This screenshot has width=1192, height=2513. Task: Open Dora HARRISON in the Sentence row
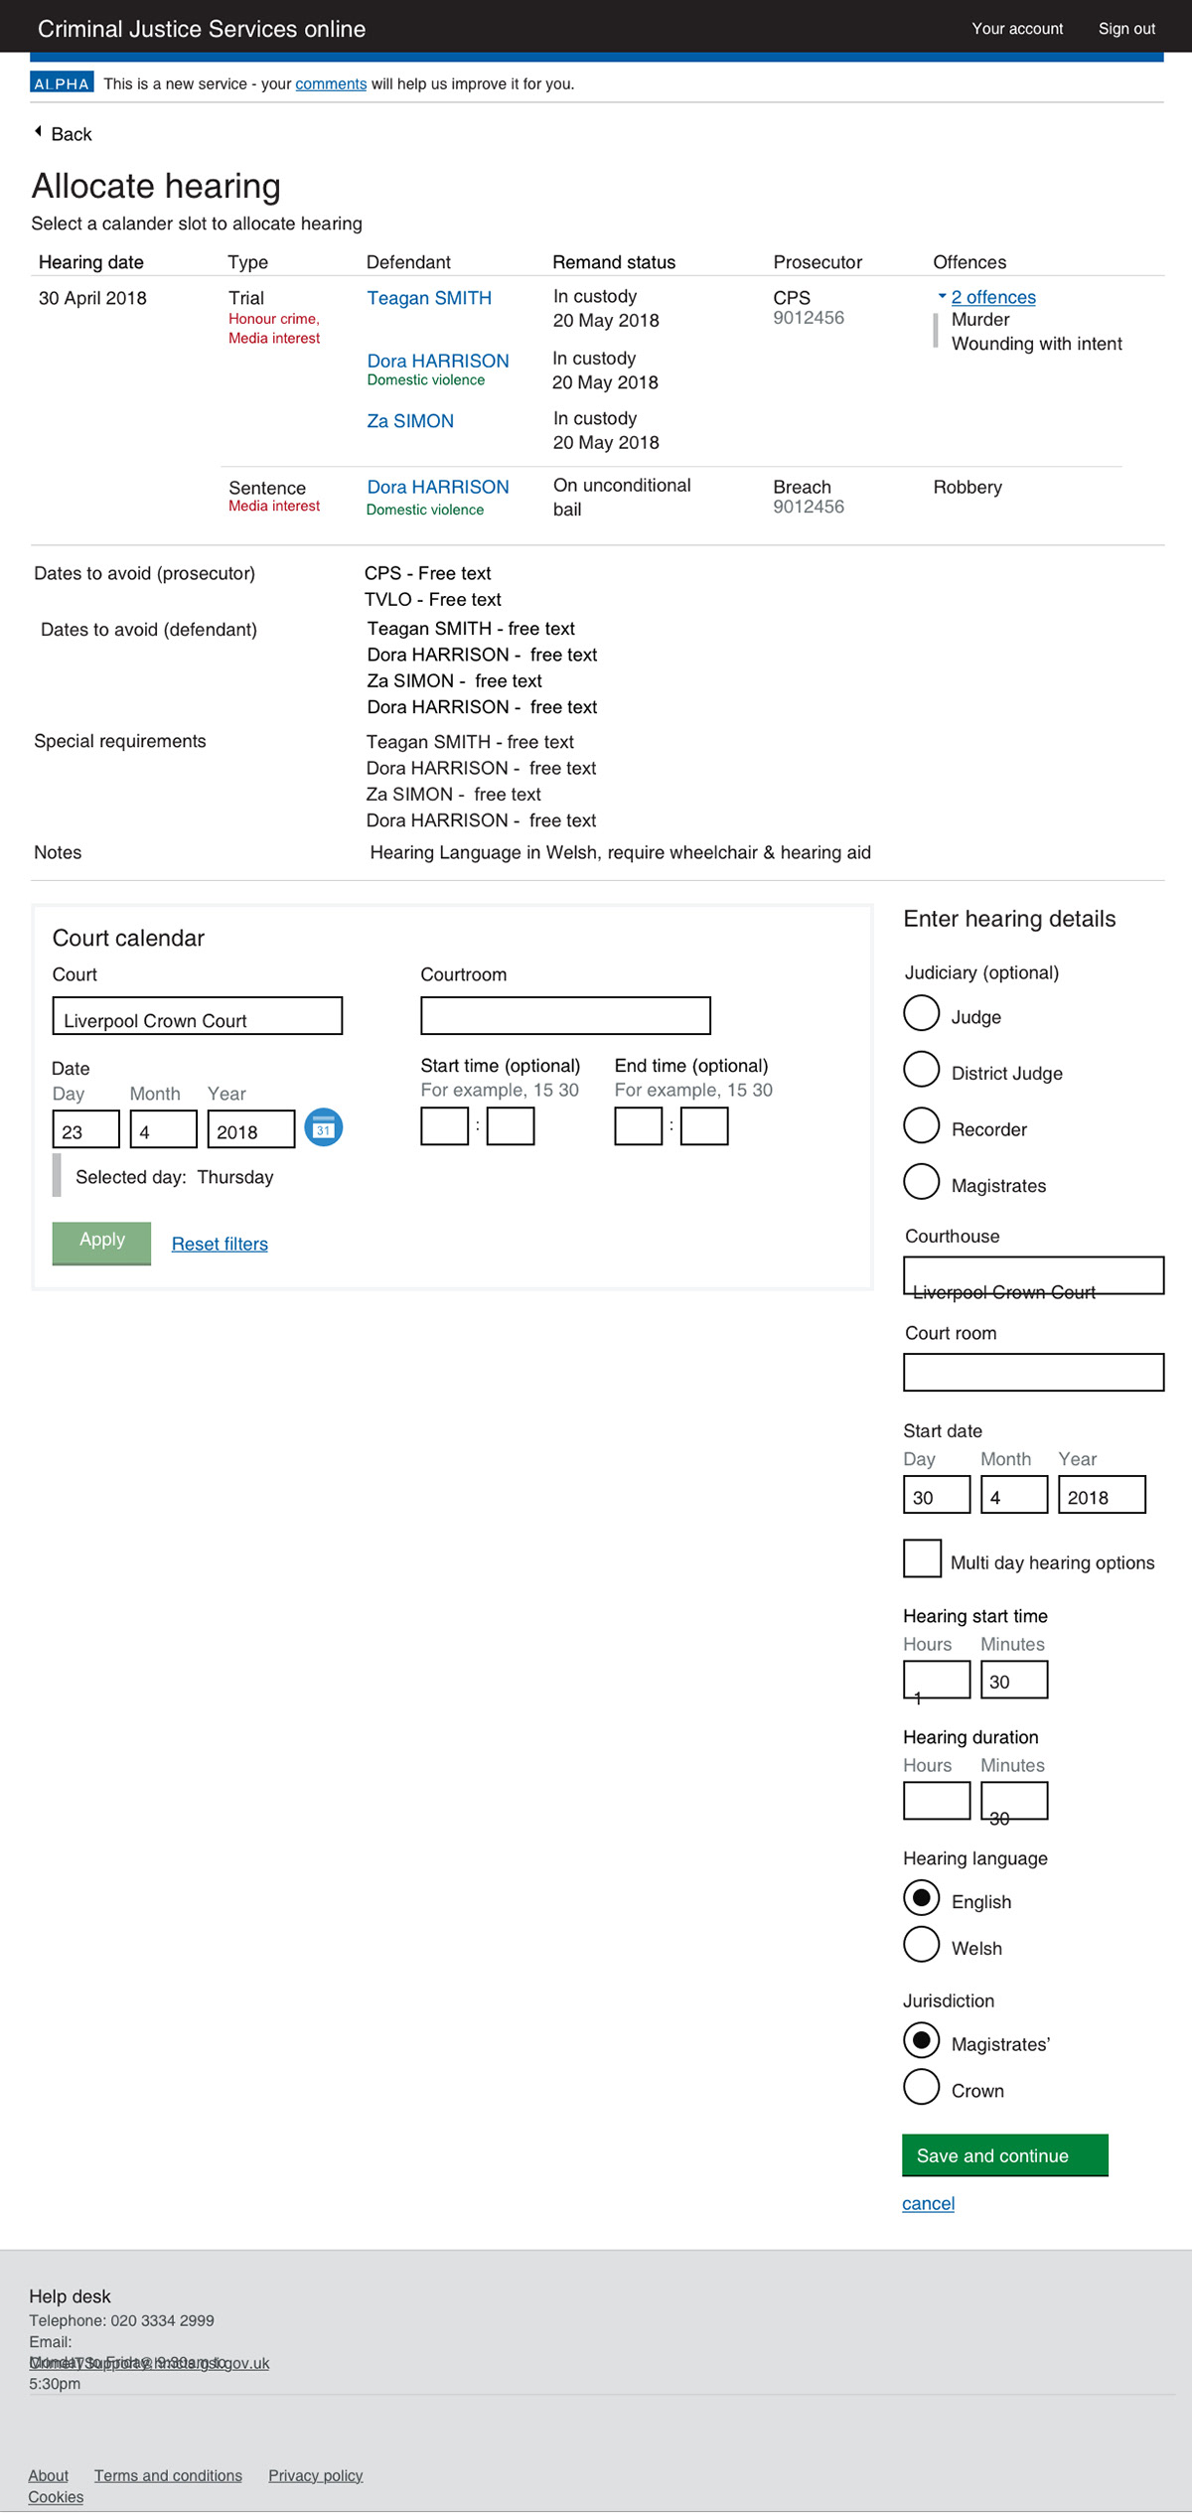438,487
